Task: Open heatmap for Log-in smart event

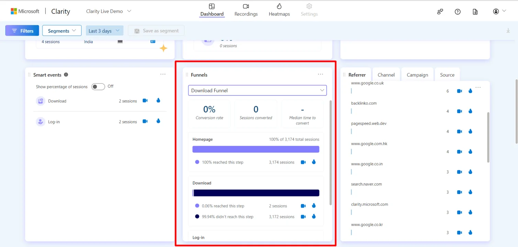Action: 158,121
